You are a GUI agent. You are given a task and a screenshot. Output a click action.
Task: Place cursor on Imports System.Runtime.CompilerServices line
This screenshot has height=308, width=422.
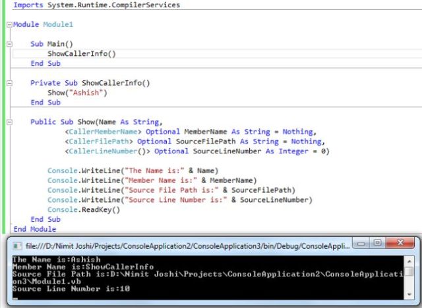pos(97,5)
